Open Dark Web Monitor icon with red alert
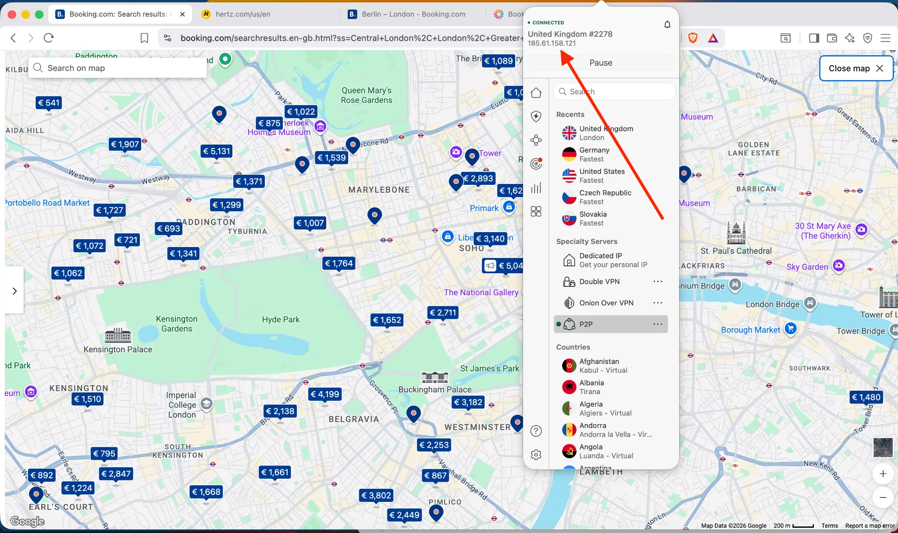Viewport: 898px width, 533px height. pos(536,163)
